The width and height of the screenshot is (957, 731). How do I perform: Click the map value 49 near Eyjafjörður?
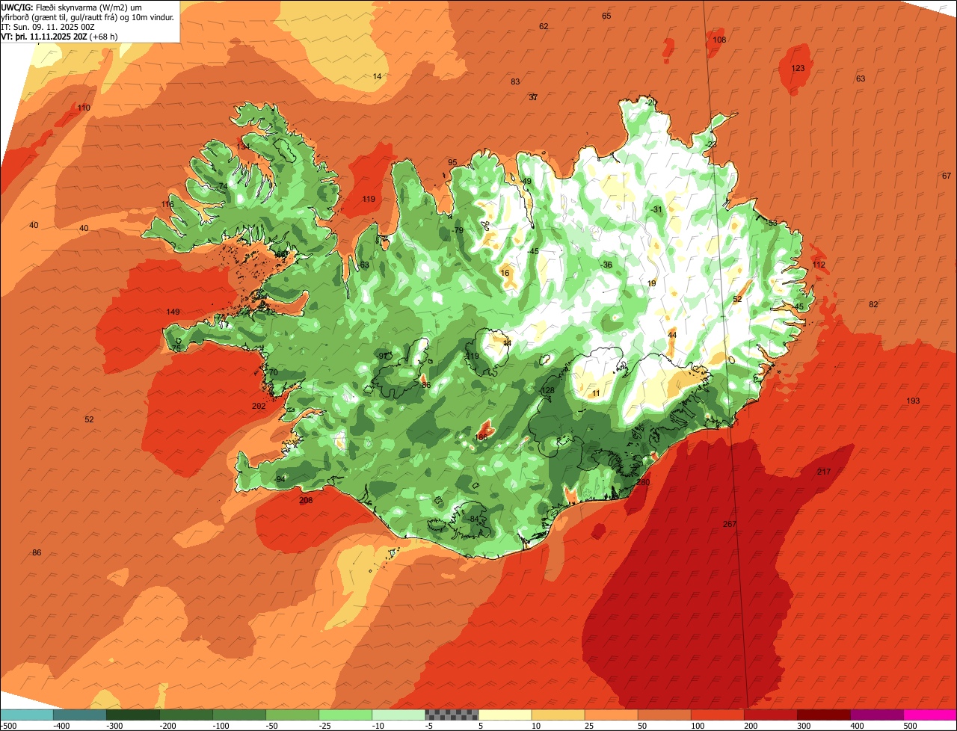point(527,181)
